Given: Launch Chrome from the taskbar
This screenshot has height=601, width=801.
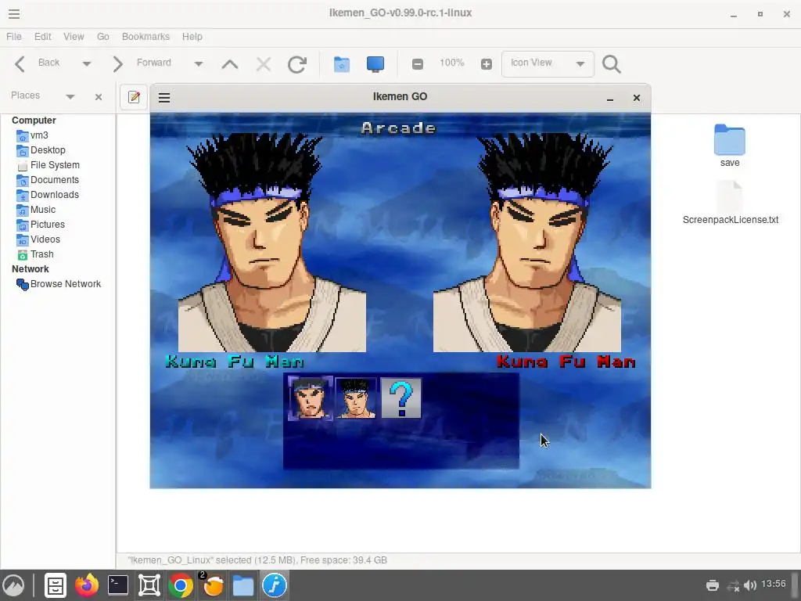Looking at the screenshot, I should click(x=181, y=585).
